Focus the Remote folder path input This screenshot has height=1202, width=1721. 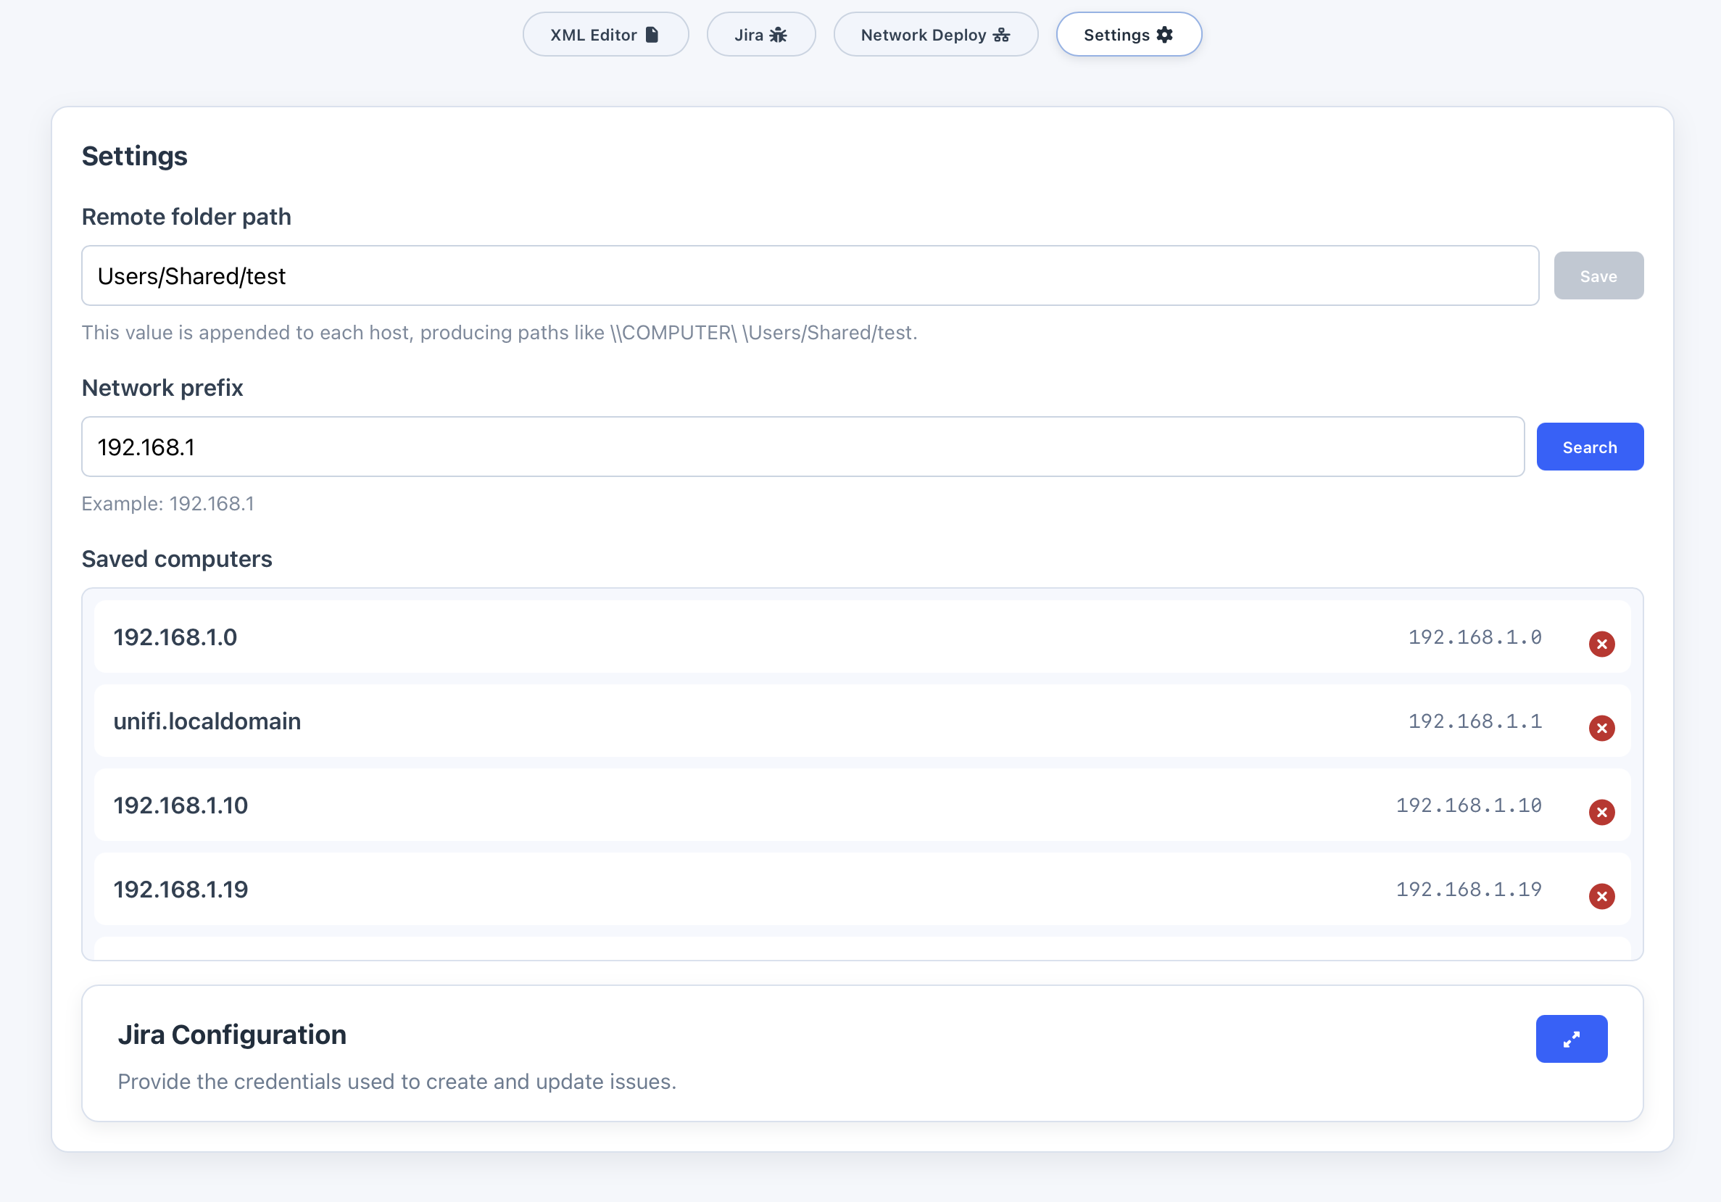[x=810, y=275]
